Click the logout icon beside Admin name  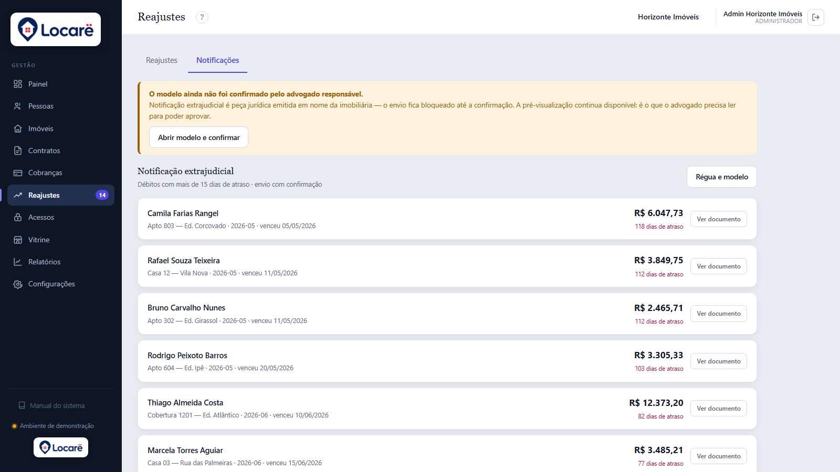click(816, 17)
